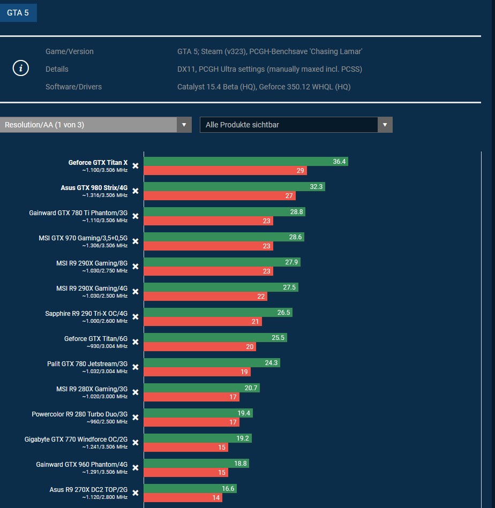Viewport: 495px width, 508px height.
Task: Hide Gainward GTX 780 Ti Phantom/3G row X
Action: (136, 216)
